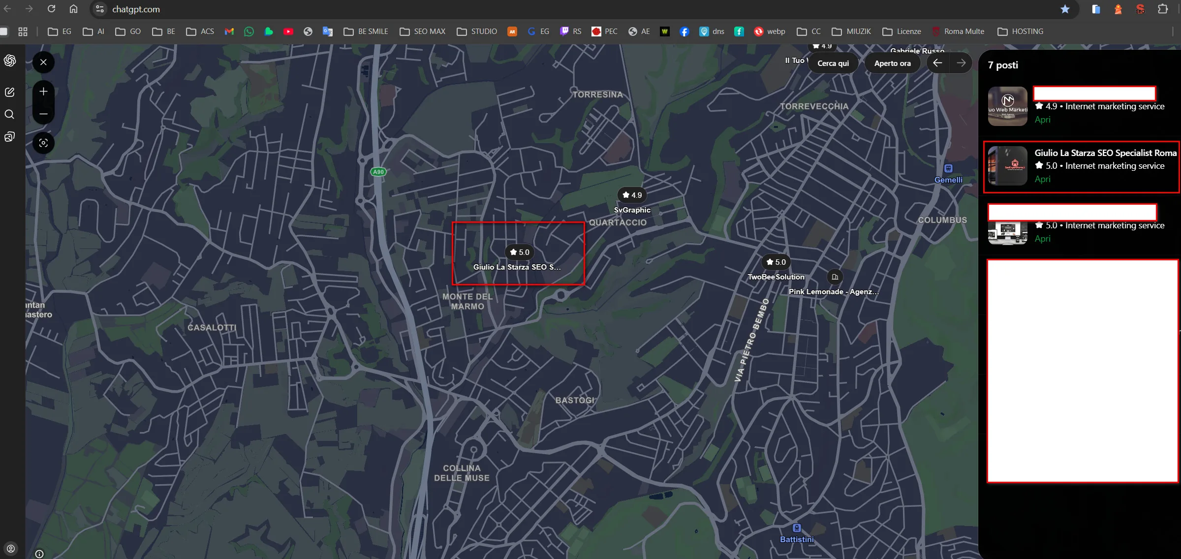Open the orange lighthouse extension icon
The height and width of the screenshot is (559, 1181).
tap(1118, 9)
